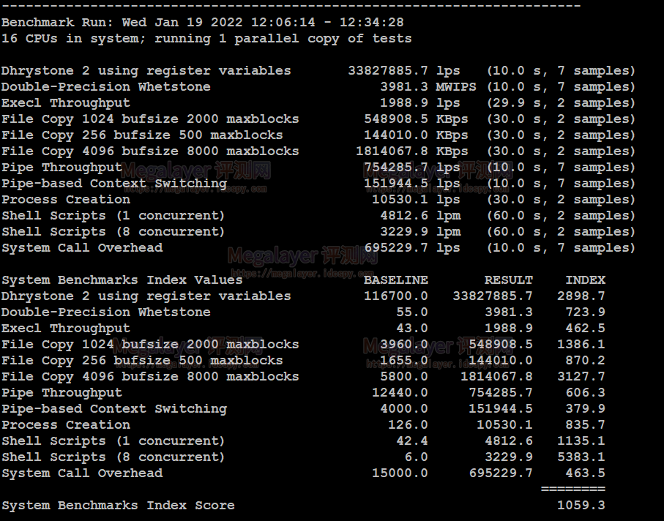Viewport: 664px width, 521px height.
Task: Select index table result 695229.7
Action: 501,473
